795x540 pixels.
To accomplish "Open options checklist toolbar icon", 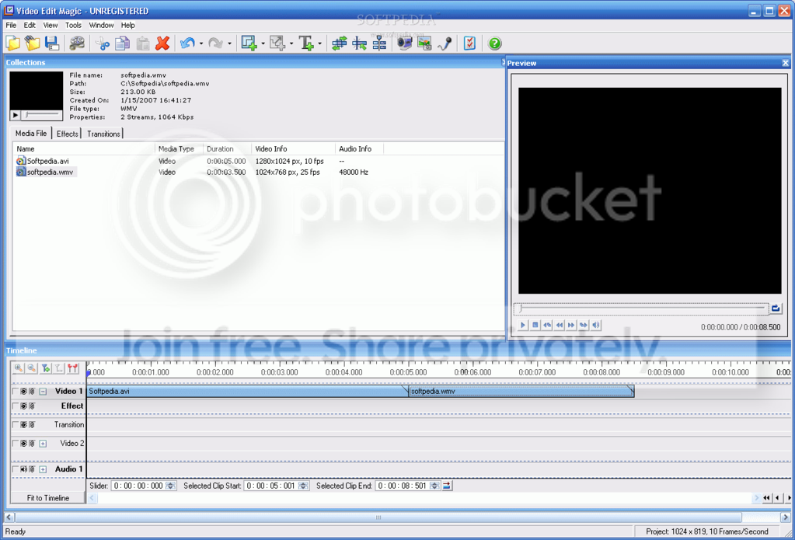I will [x=470, y=44].
